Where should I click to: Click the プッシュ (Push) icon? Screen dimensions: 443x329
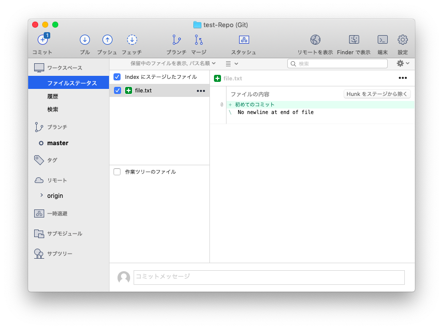pyautogui.click(x=107, y=40)
